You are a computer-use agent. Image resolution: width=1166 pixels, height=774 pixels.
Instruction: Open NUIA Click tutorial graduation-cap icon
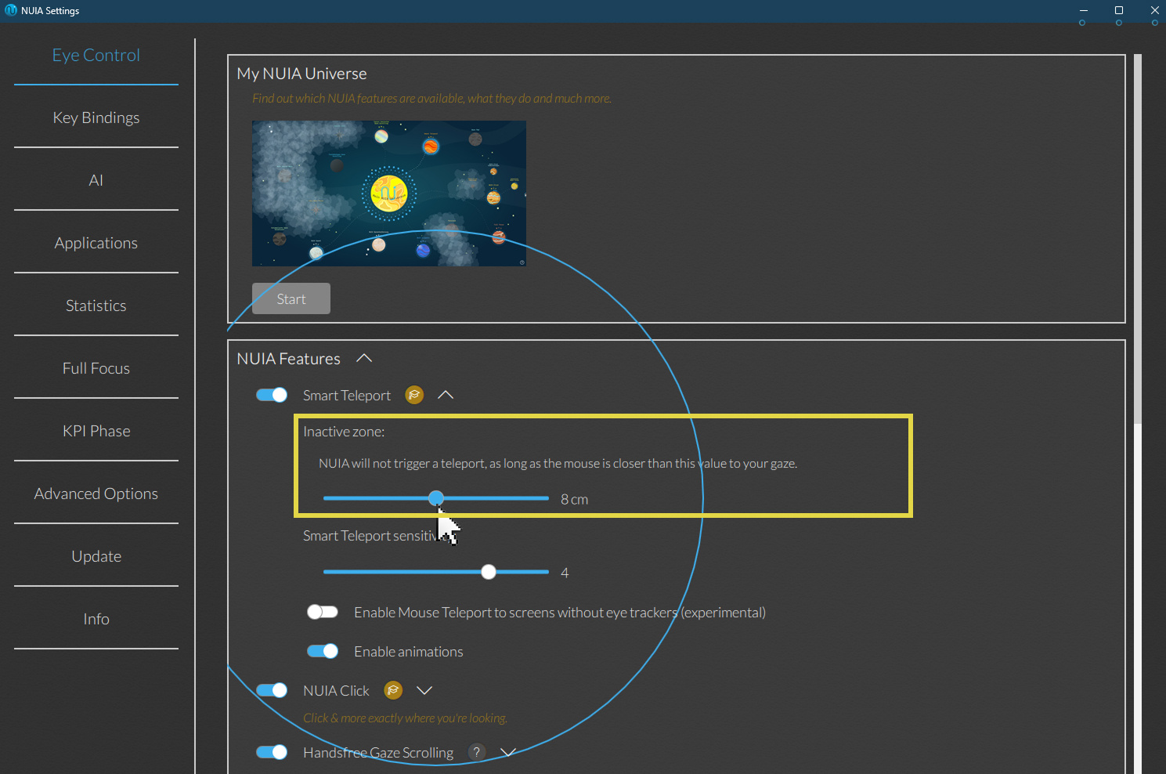[x=393, y=690]
